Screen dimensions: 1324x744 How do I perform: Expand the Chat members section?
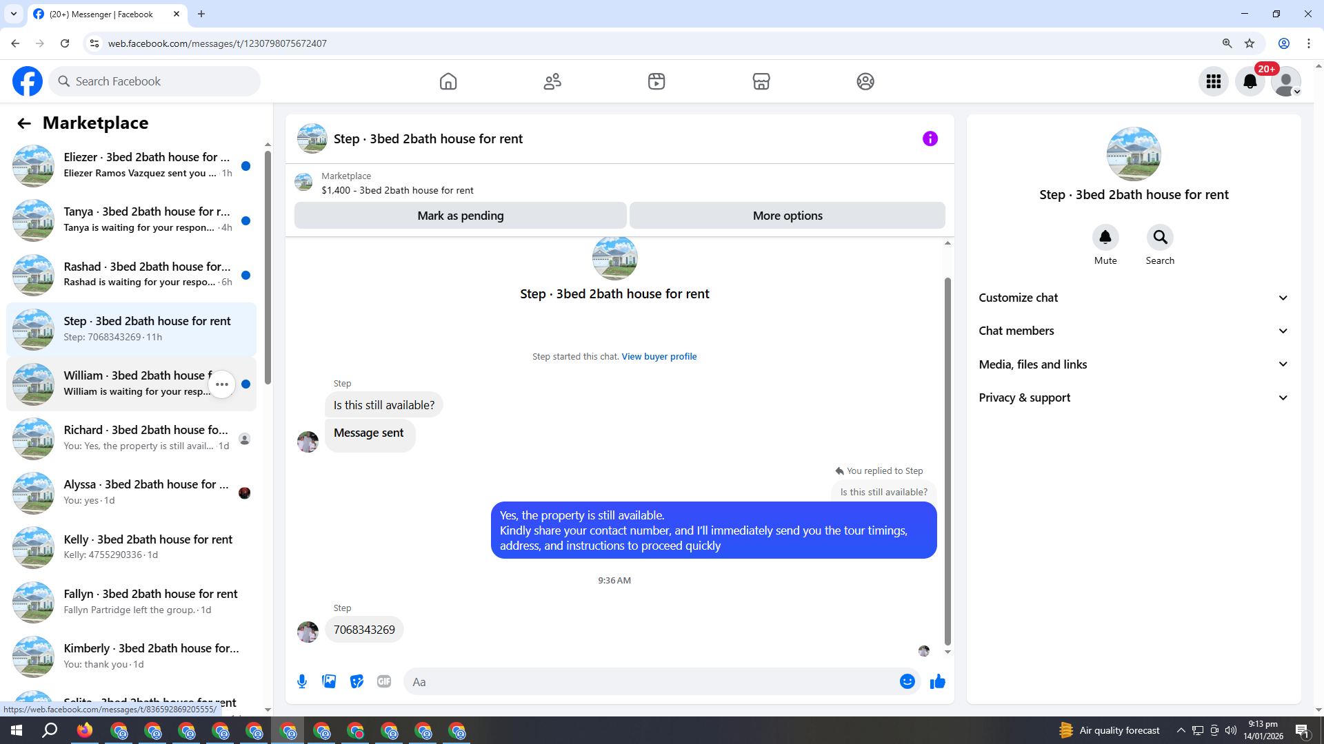pyautogui.click(x=1134, y=331)
